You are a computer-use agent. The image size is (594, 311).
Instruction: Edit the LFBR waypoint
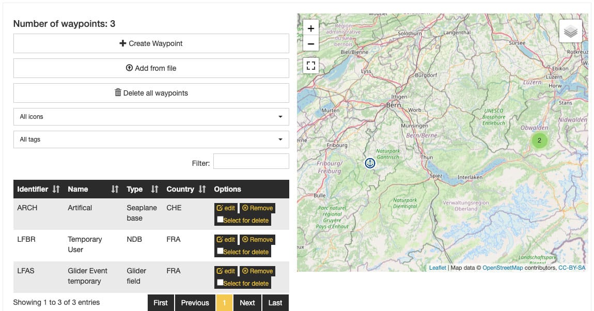[226, 239]
